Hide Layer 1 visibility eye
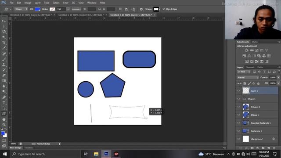 [x=238, y=91]
